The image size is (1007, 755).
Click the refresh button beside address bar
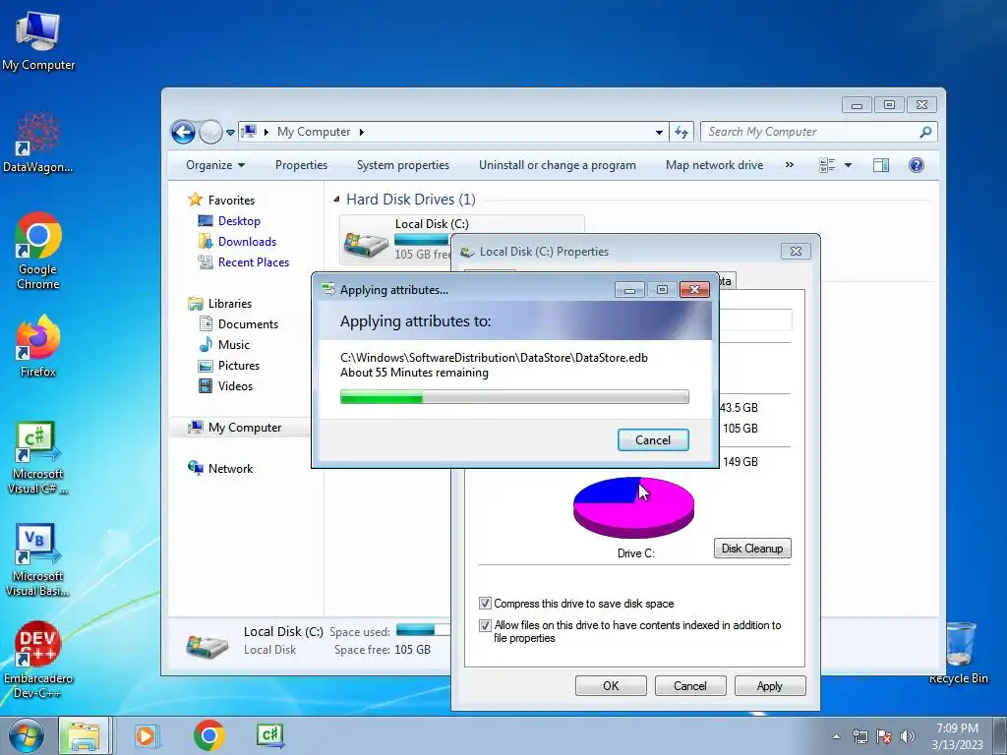point(681,133)
